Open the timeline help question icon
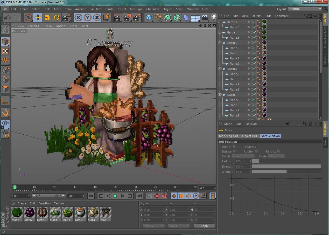 point(164,196)
